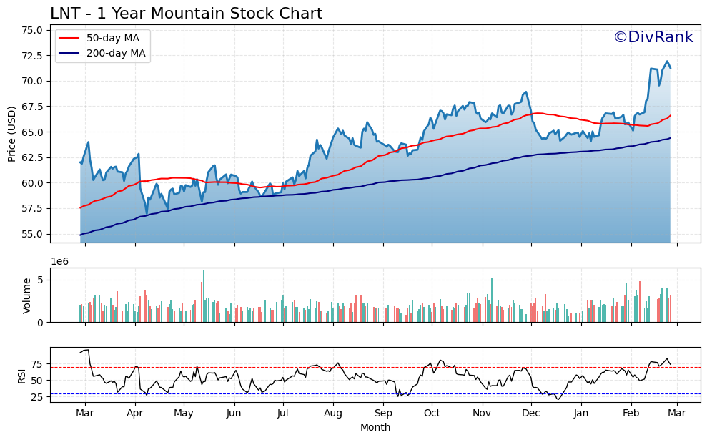Select the Oct month label
Viewport: 707px width, 440px height.
pos(434,414)
